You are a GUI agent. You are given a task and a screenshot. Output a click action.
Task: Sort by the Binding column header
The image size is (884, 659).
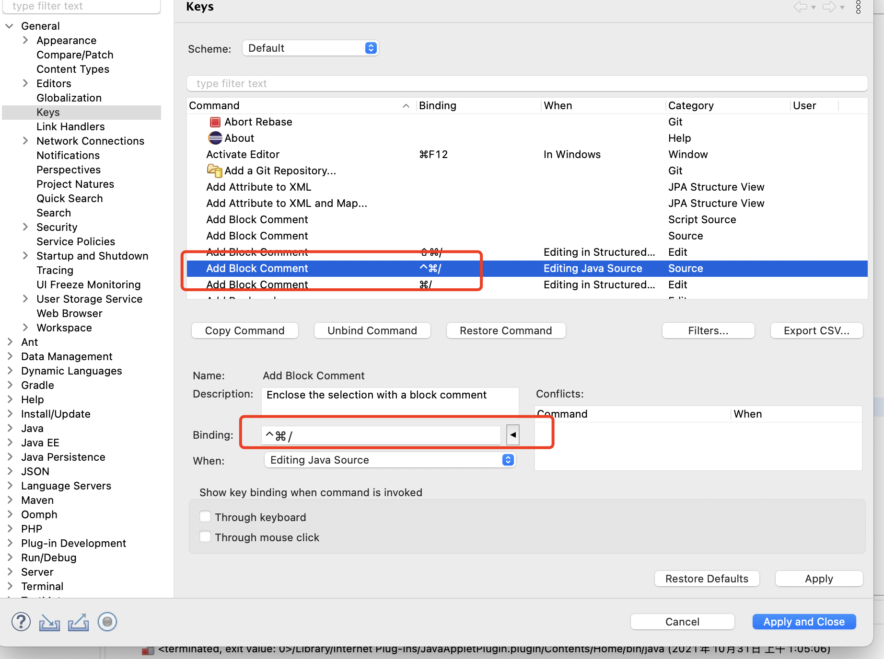[479, 105]
